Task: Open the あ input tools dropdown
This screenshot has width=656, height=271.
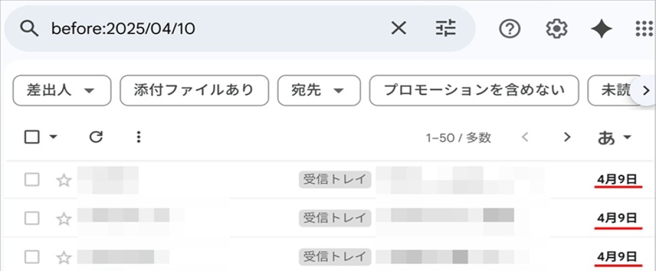Action: click(x=614, y=138)
